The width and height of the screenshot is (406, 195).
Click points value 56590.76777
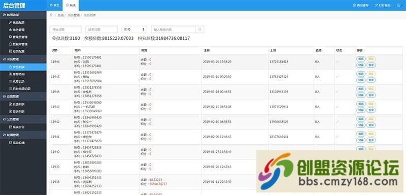(x=158, y=184)
